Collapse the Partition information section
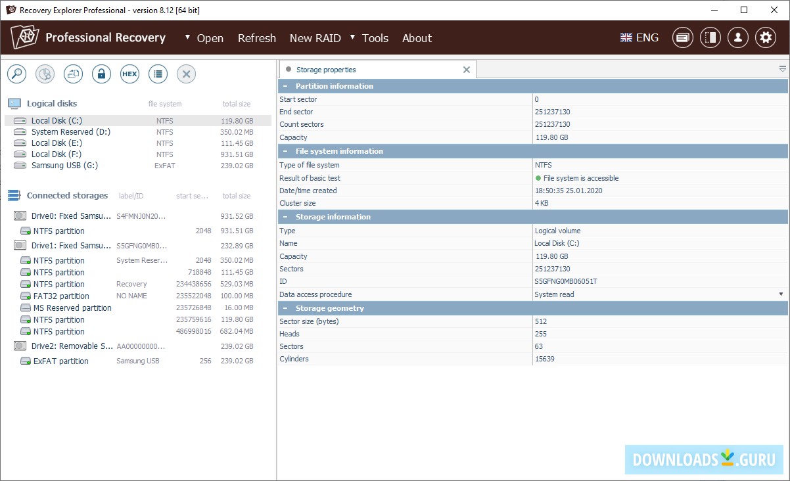790x481 pixels. pos(285,86)
